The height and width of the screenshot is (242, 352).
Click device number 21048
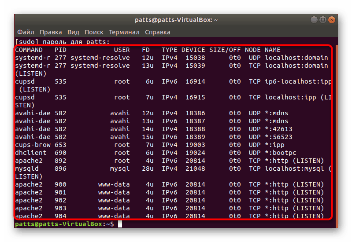(x=195, y=169)
